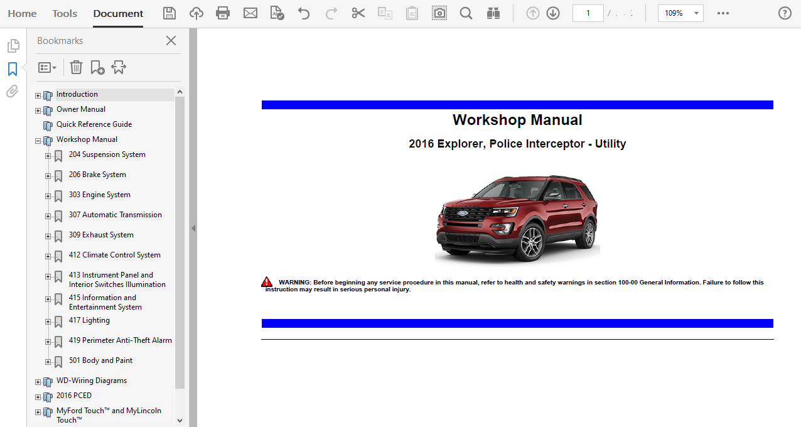Click the Print file icon

click(222, 13)
